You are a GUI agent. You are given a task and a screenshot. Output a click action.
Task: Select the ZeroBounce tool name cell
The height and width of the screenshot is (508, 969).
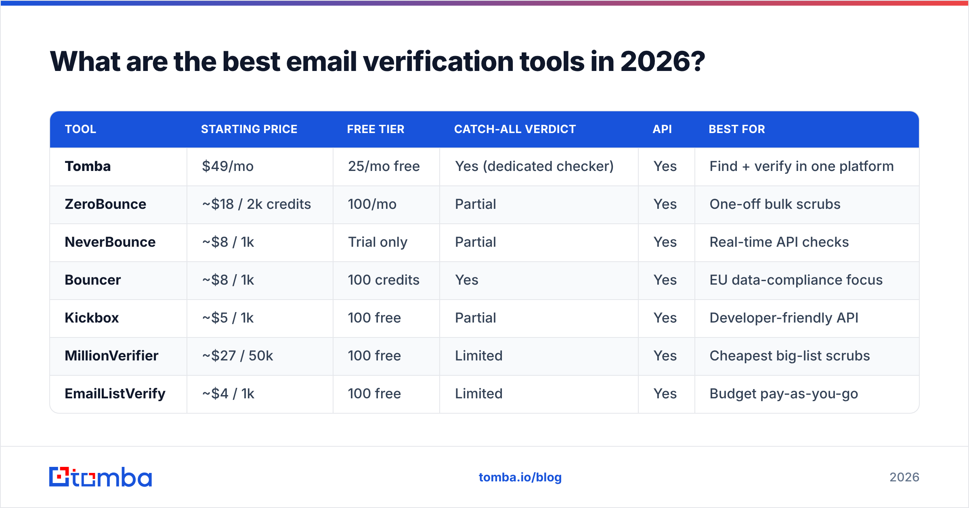pyautogui.click(x=118, y=204)
